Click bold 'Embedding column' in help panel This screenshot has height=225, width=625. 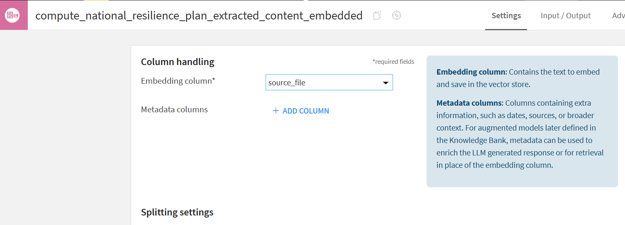[471, 72]
